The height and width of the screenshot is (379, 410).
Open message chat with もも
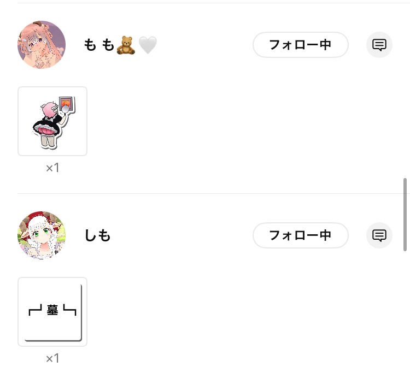tap(379, 45)
